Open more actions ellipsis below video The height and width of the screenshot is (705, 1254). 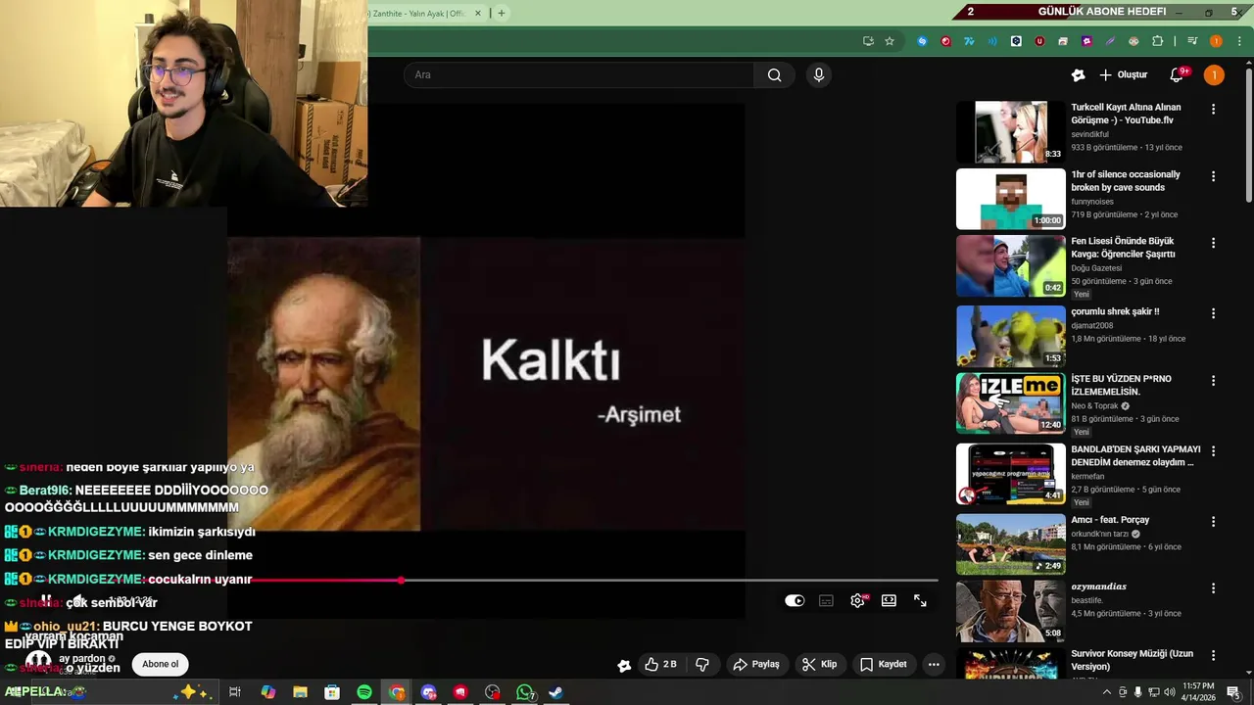(x=934, y=664)
